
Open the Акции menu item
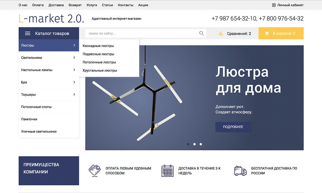coord(143,5)
